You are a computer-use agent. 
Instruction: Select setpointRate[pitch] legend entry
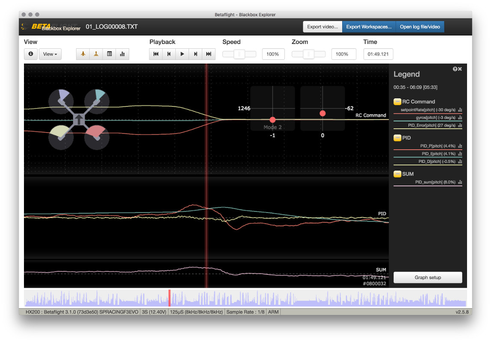428,110
